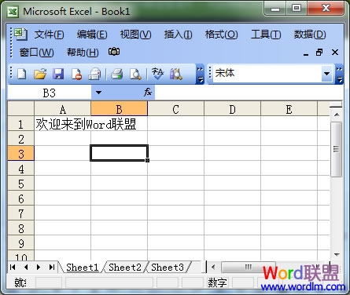
Task: Select column D header
Action: 232,109
